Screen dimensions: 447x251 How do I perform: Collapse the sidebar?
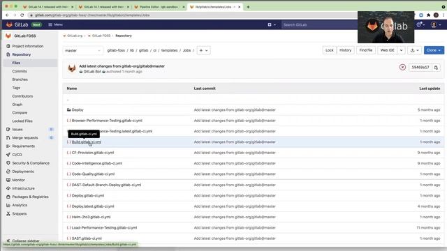tap(23, 241)
